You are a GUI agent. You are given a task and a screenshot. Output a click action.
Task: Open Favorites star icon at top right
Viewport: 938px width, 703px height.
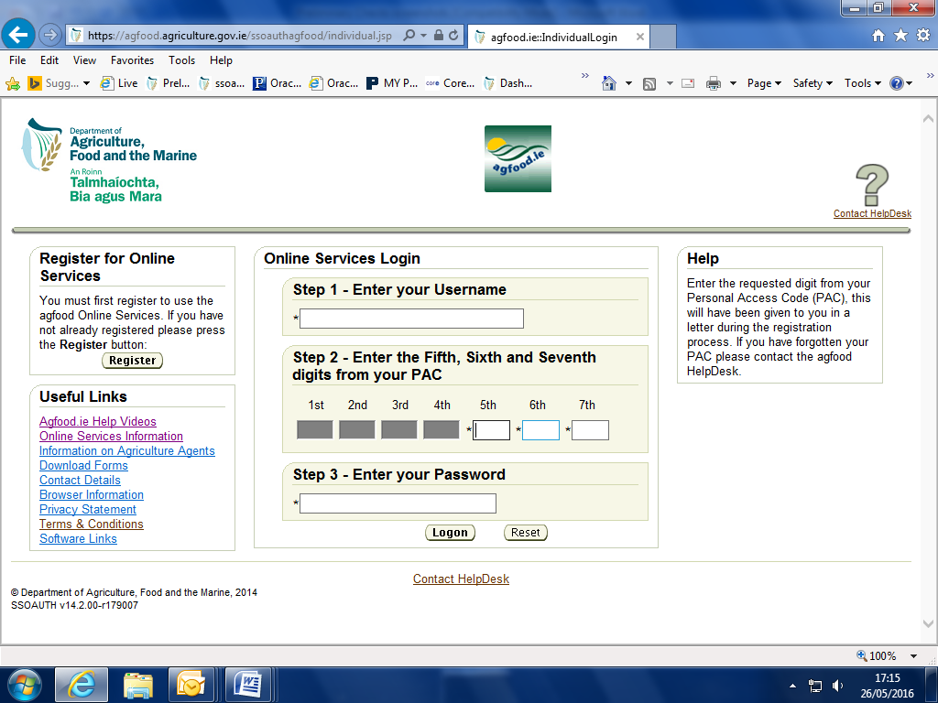(900, 36)
